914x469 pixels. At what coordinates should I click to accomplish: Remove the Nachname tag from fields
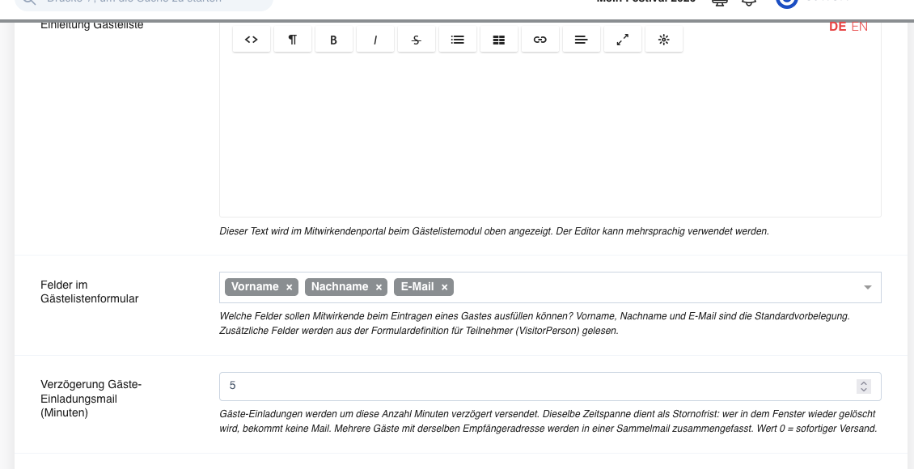coord(379,287)
